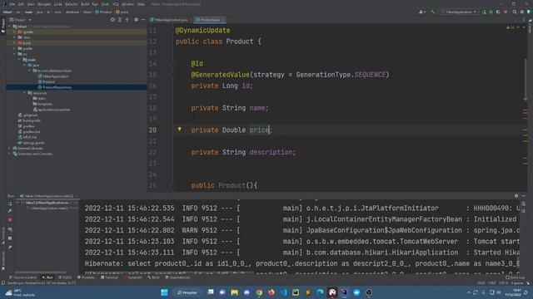The height and width of the screenshot is (299, 533).
Task: Open the Project view dropdown
Action: click(x=20, y=20)
